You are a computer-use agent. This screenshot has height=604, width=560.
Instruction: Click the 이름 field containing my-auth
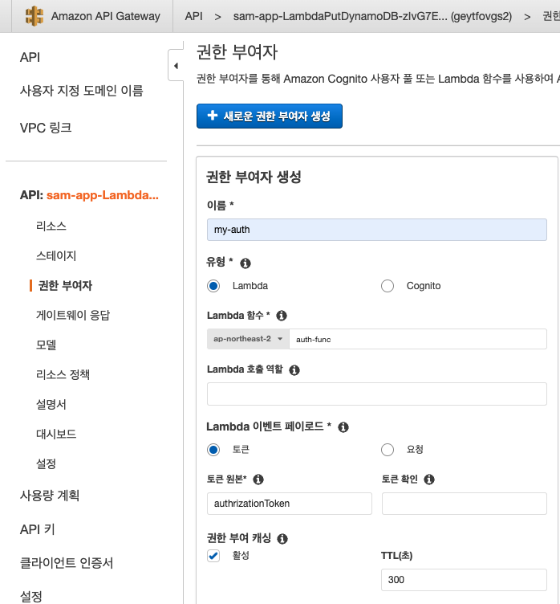pos(377,230)
